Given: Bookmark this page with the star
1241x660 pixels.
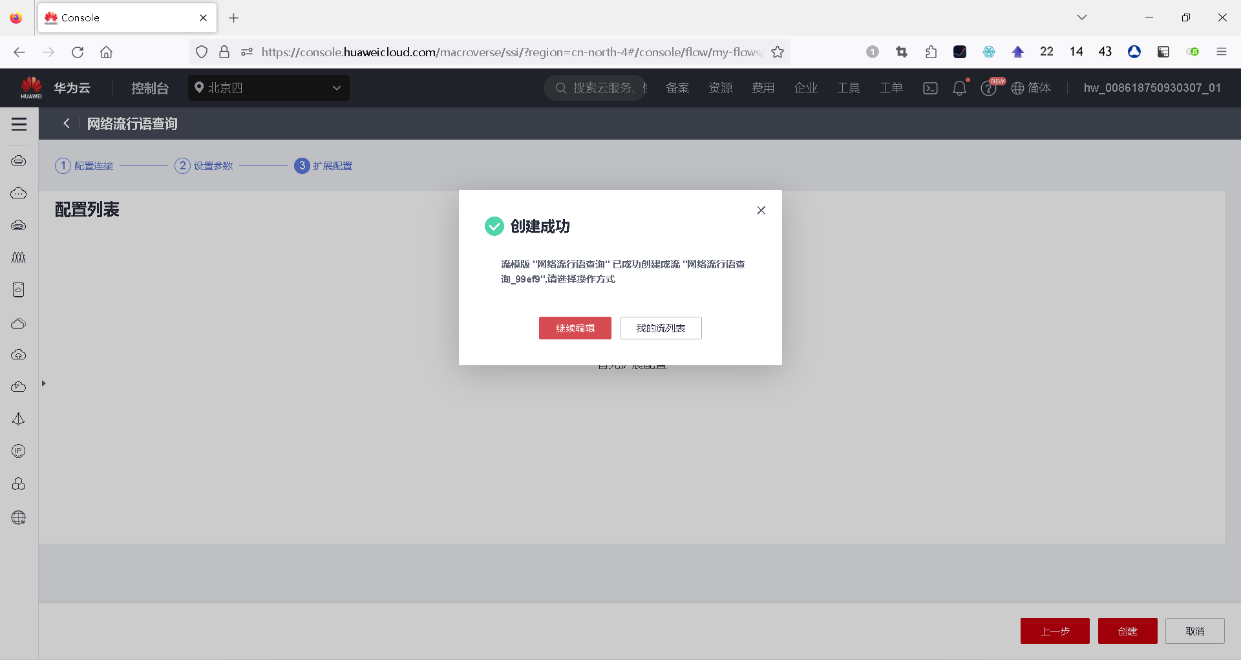Looking at the screenshot, I should coord(778,52).
